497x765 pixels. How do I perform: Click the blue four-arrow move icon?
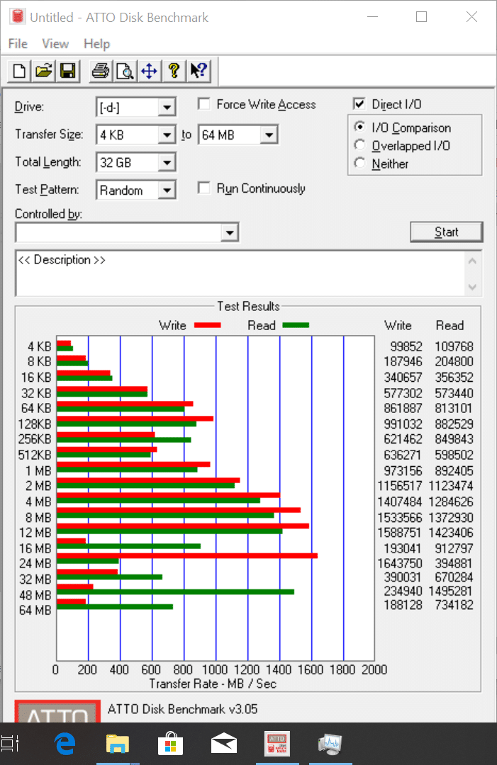click(x=149, y=71)
